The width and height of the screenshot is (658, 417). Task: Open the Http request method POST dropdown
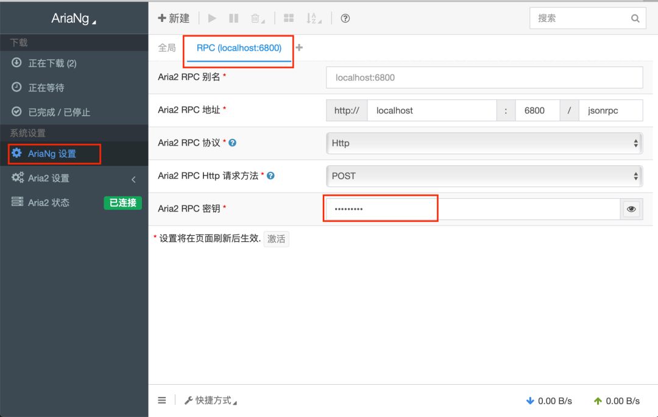click(x=484, y=176)
